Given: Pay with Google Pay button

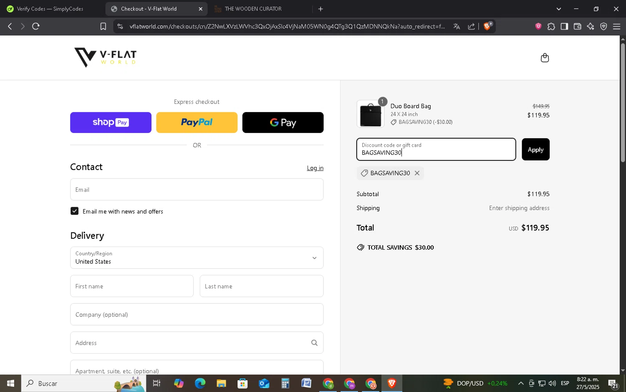Looking at the screenshot, I should 283,122.
